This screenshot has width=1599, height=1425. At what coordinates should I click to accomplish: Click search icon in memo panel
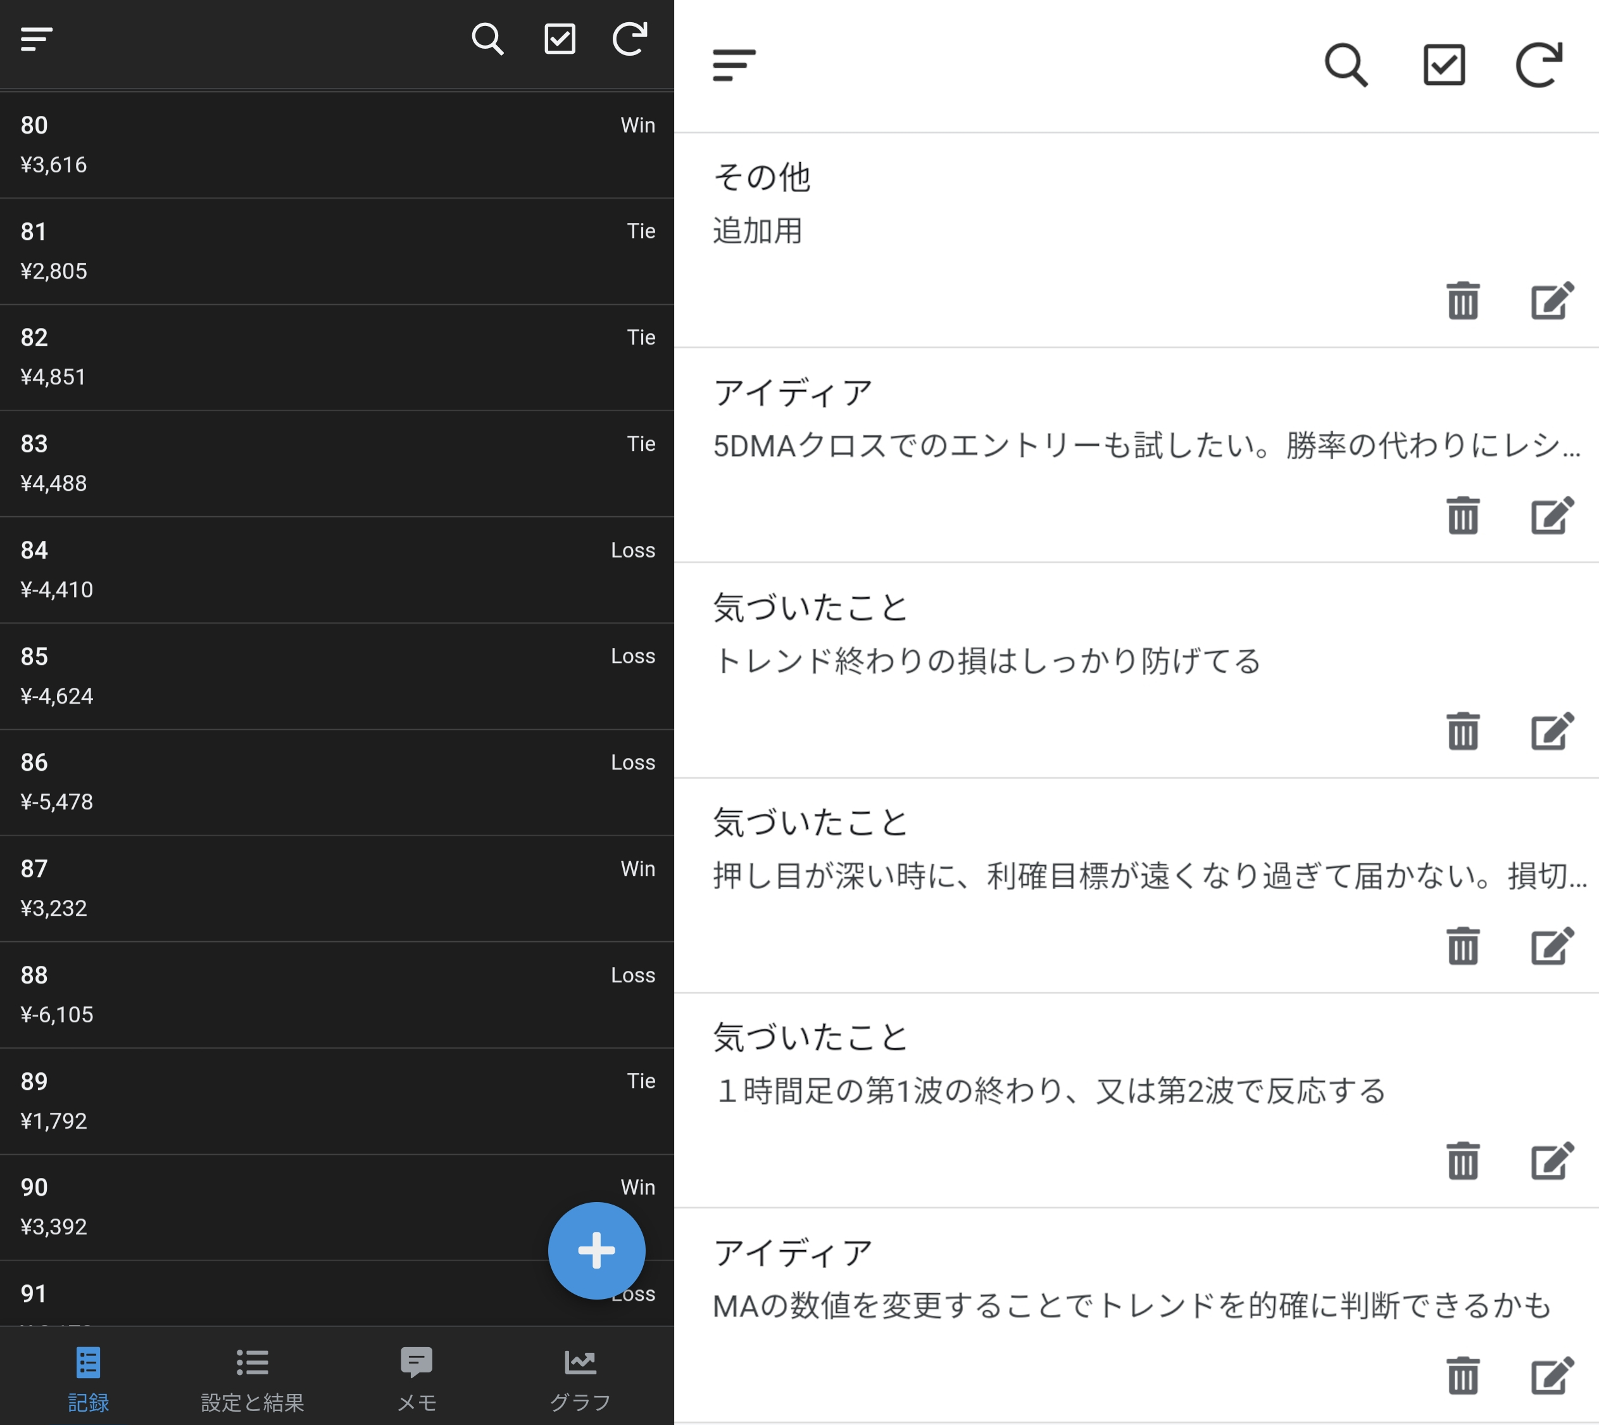pos(1345,65)
